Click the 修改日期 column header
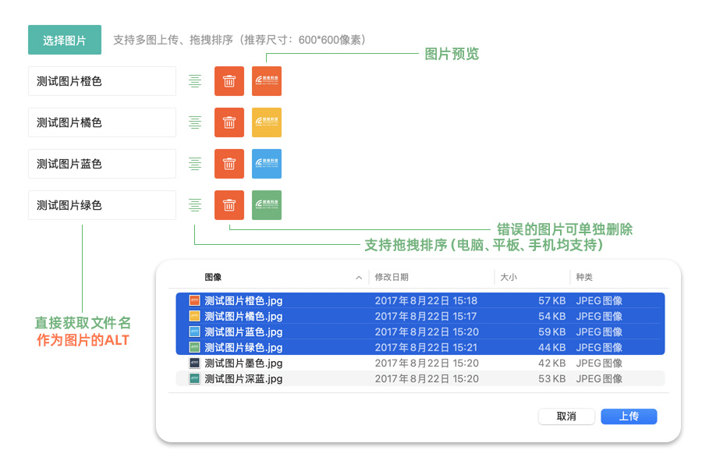 (392, 277)
